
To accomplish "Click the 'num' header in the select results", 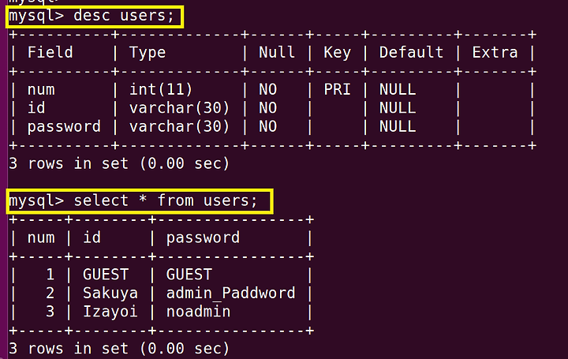I will [x=41, y=238].
